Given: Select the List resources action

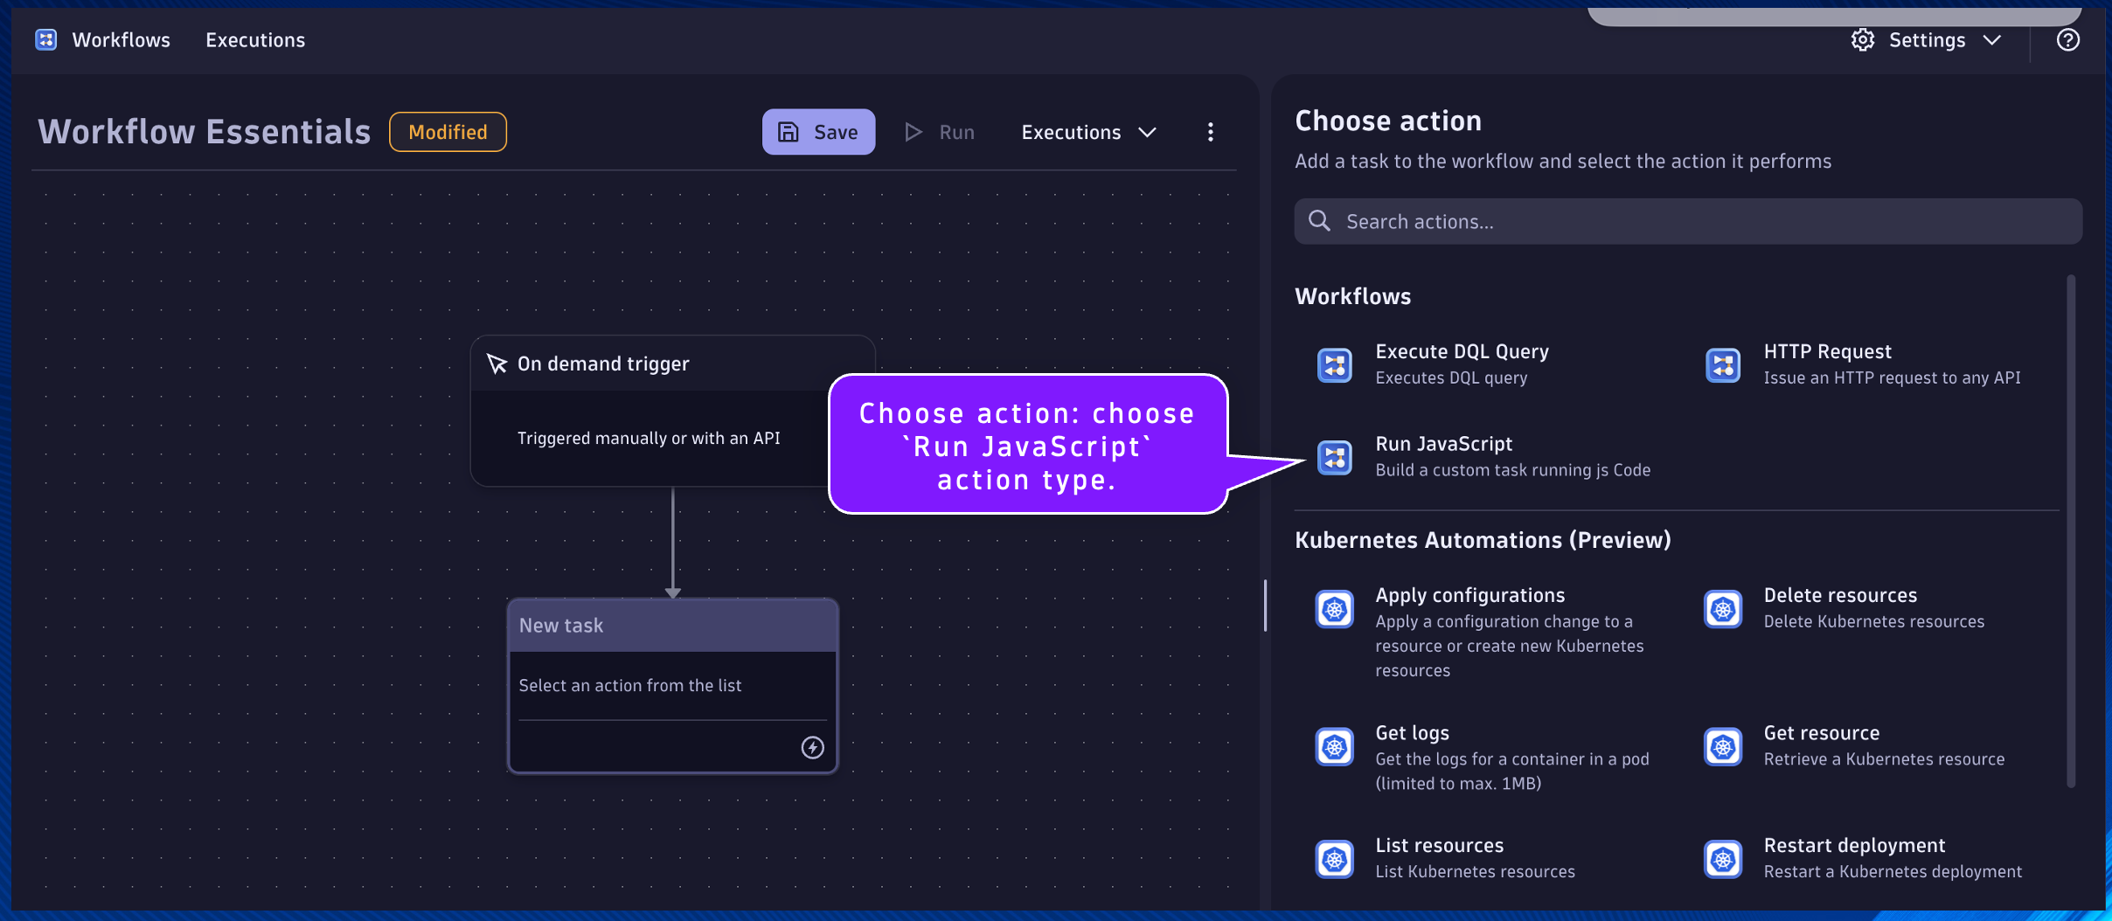Looking at the screenshot, I should point(1475,859).
